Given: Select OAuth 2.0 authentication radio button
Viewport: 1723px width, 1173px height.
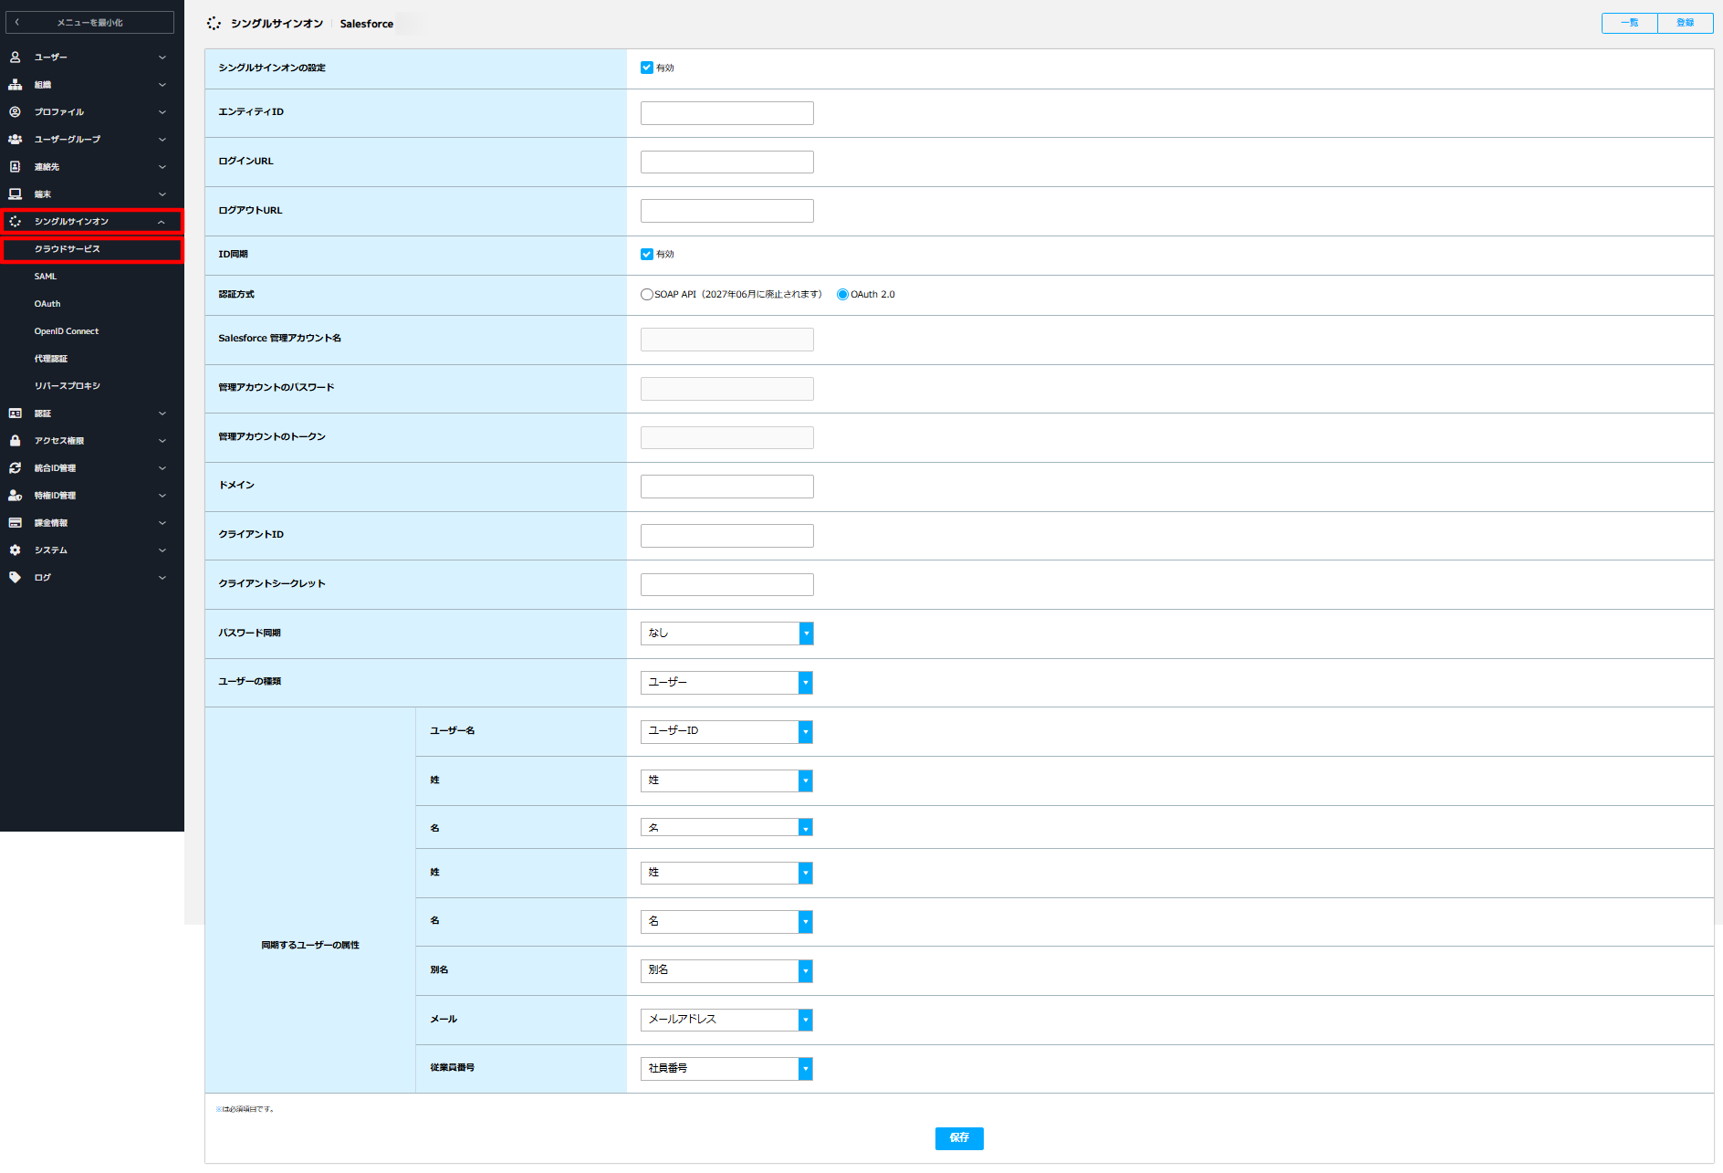Looking at the screenshot, I should pyautogui.click(x=842, y=294).
